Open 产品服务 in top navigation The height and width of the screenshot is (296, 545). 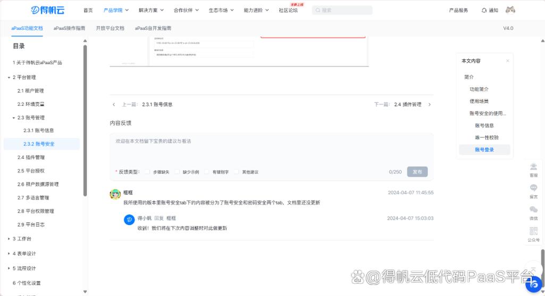458,11
